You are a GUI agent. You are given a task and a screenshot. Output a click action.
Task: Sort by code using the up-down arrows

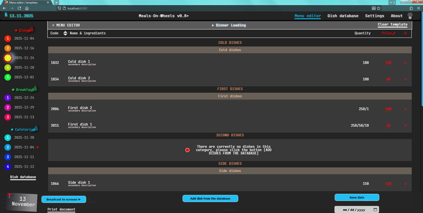pyautogui.click(x=65, y=33)
